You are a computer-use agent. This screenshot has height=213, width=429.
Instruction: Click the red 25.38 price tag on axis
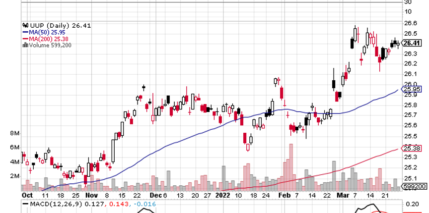pyautogui.click(x=414, y=148)
